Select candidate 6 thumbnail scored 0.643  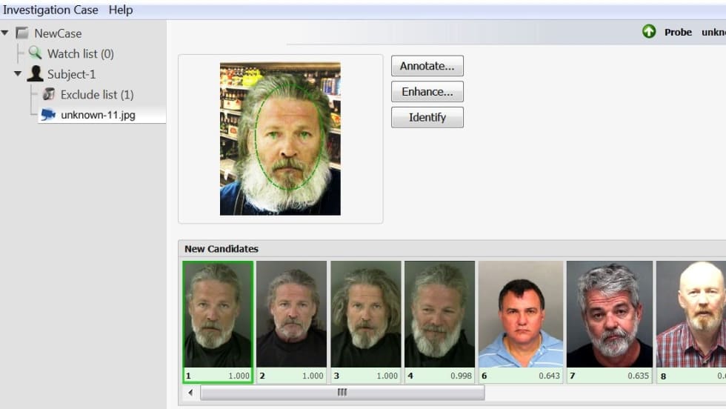tap(521, 315)
